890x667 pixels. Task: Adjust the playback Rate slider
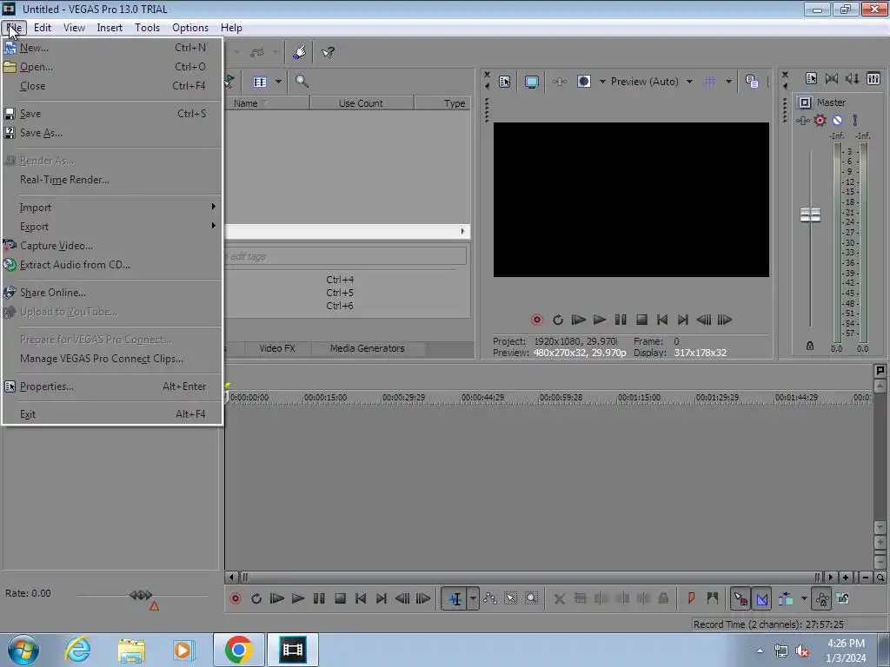(141, 595)
